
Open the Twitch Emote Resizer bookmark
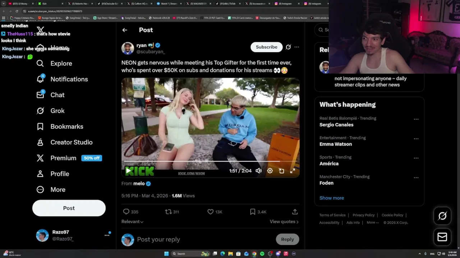click(295, 18)
